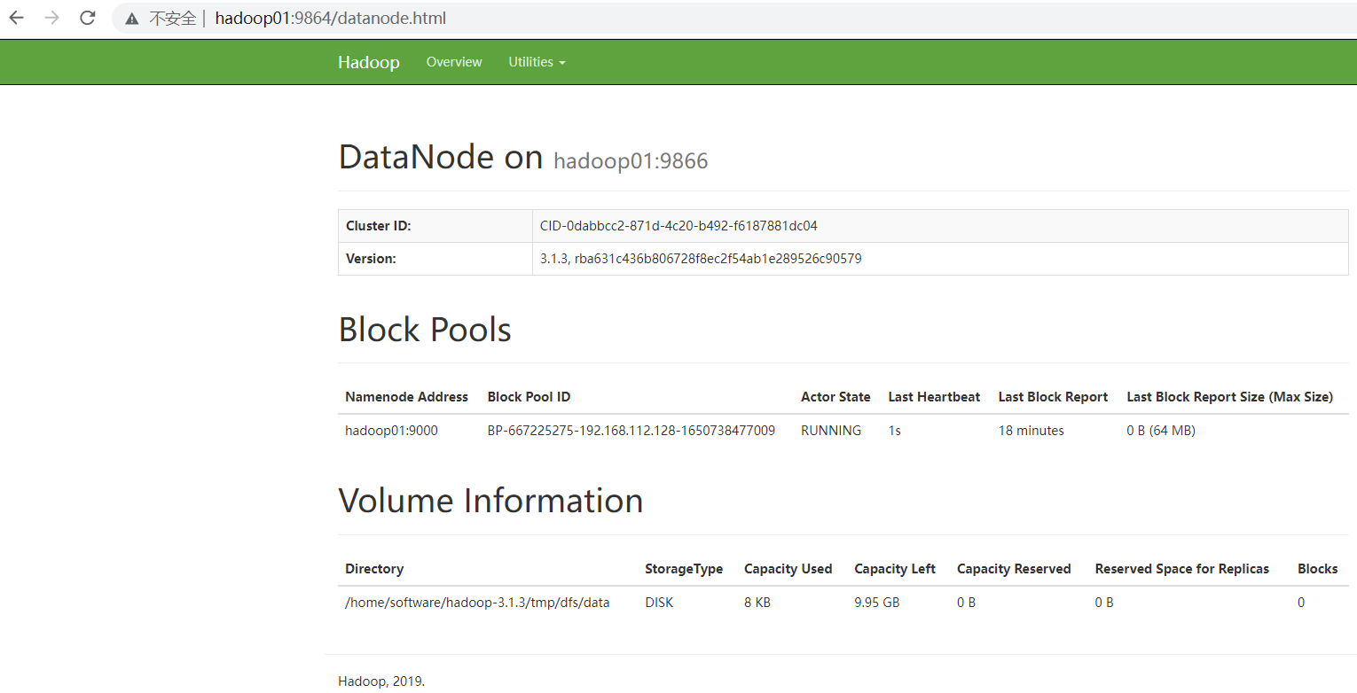This screenshot has width=1357, height=693.
Task: Select the version value 3.1.3
Action: (701, 259)
